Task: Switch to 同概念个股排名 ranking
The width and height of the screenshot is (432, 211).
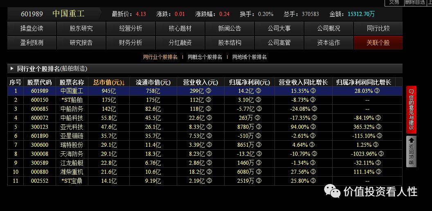Action: (205, 57)
